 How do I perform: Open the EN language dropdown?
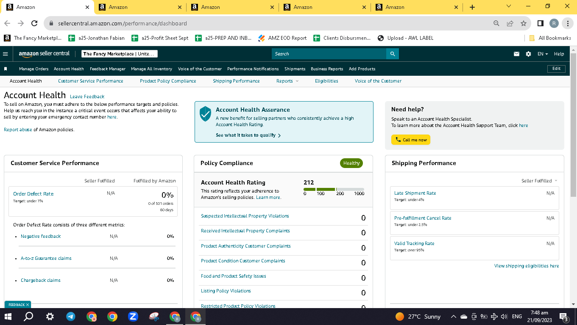click(543, 54)
